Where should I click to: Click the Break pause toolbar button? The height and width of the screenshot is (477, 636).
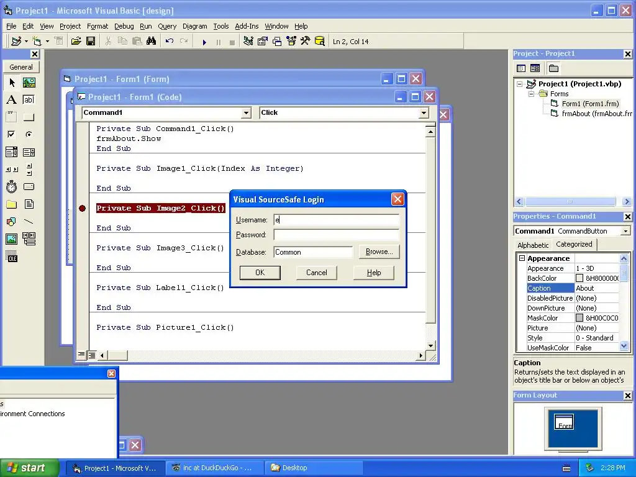[219, 42]
